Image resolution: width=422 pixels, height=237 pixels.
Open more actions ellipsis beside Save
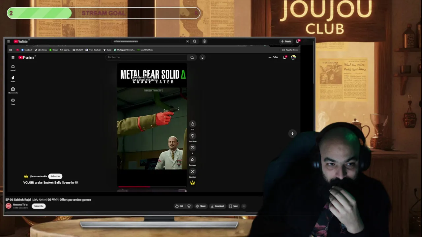(x=244, y=206)
